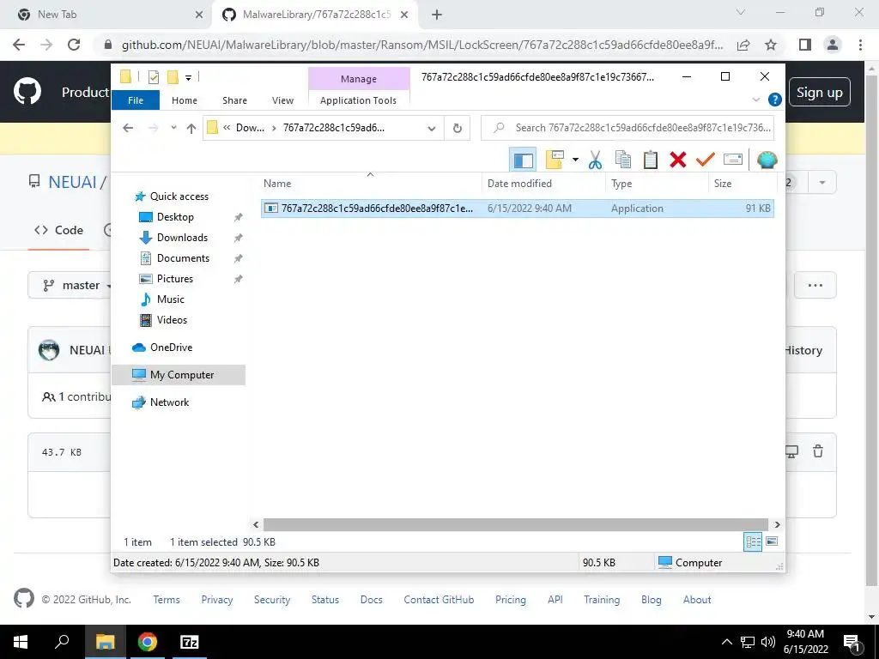This screenshot has width=879, height=659.
Task: Click Chrome profile avatar icon
Action: click(833, 45)
